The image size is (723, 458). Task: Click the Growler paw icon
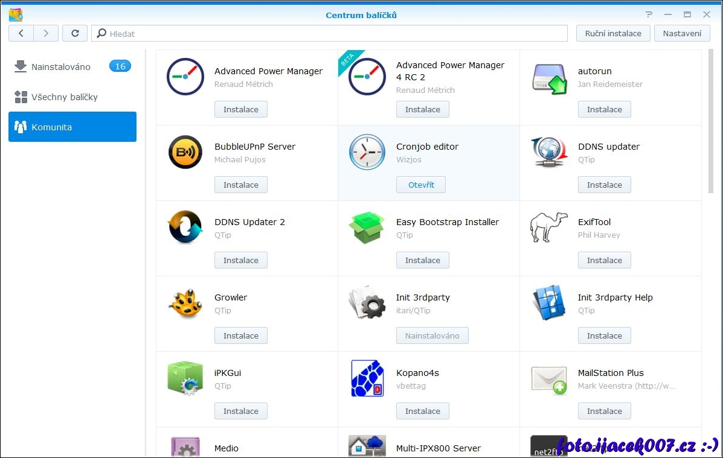pos(185,303)
